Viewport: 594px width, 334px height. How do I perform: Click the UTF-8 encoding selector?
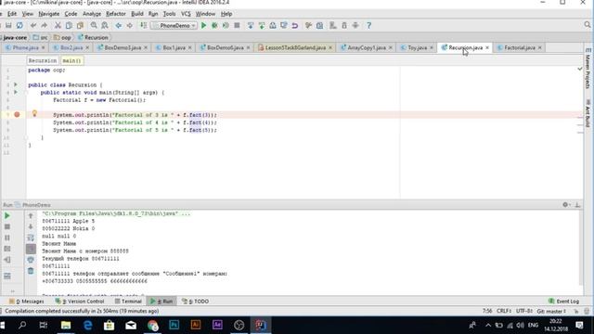[524, 311]
